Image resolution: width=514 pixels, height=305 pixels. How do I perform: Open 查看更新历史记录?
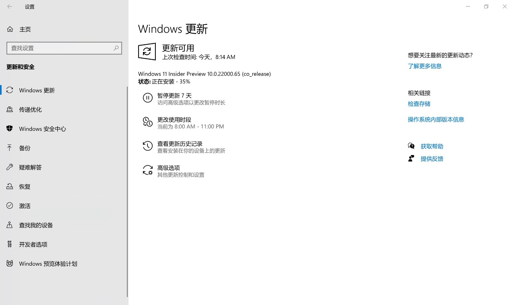[184, 147]
